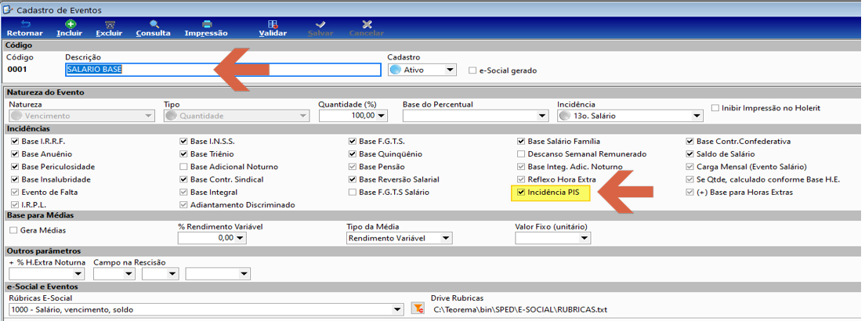Viewport: 865px width, 321px height.
Task: Click the Drive Rubricas file path text
Action: click(520, 309)
